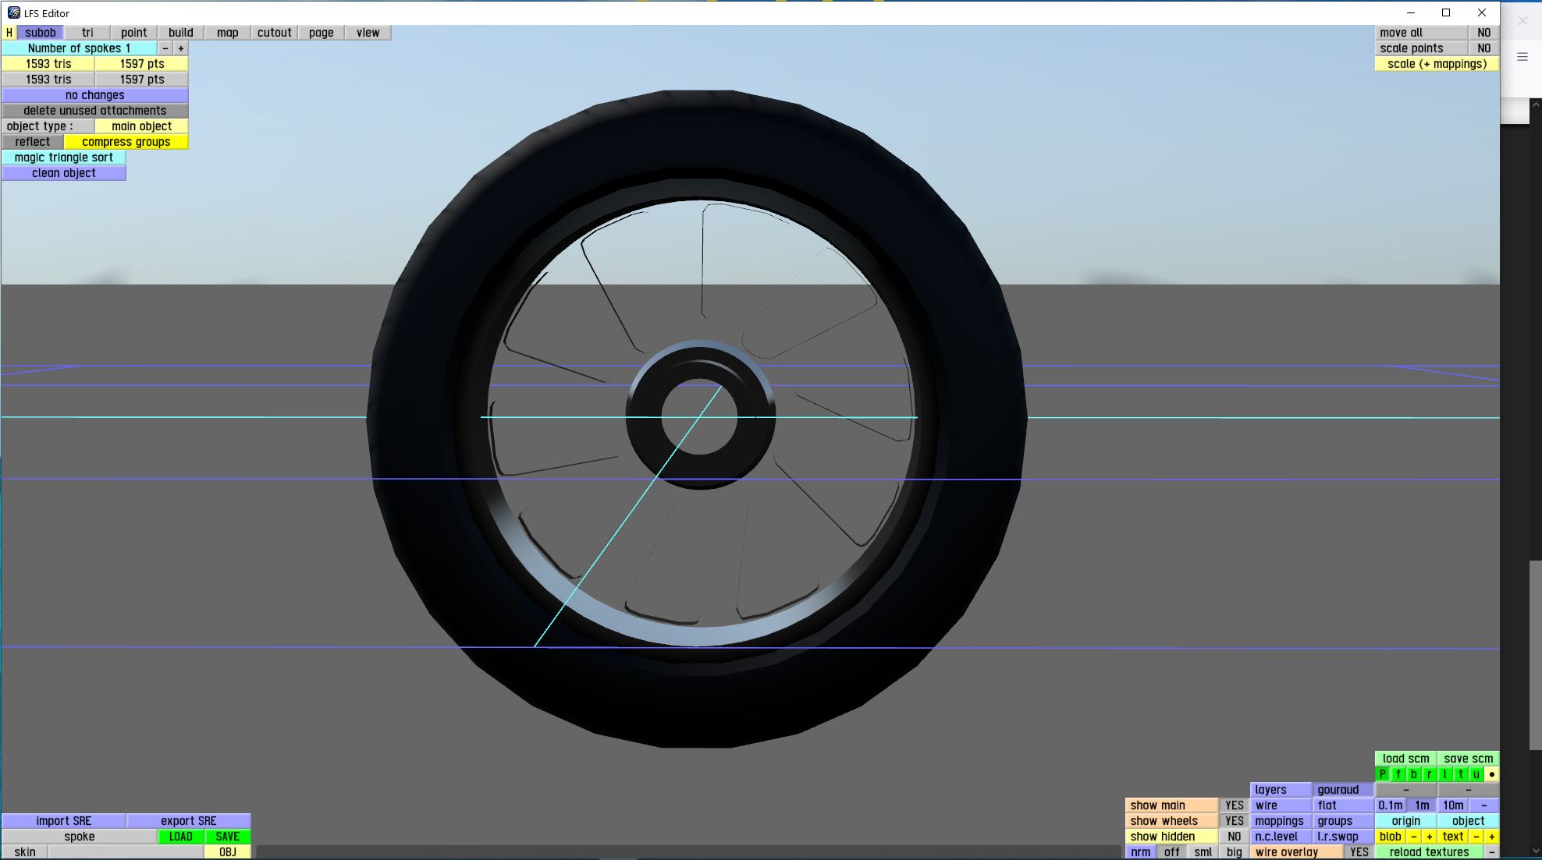
Task: Click the magic triangle sort button
Action: tap(63, 157)
